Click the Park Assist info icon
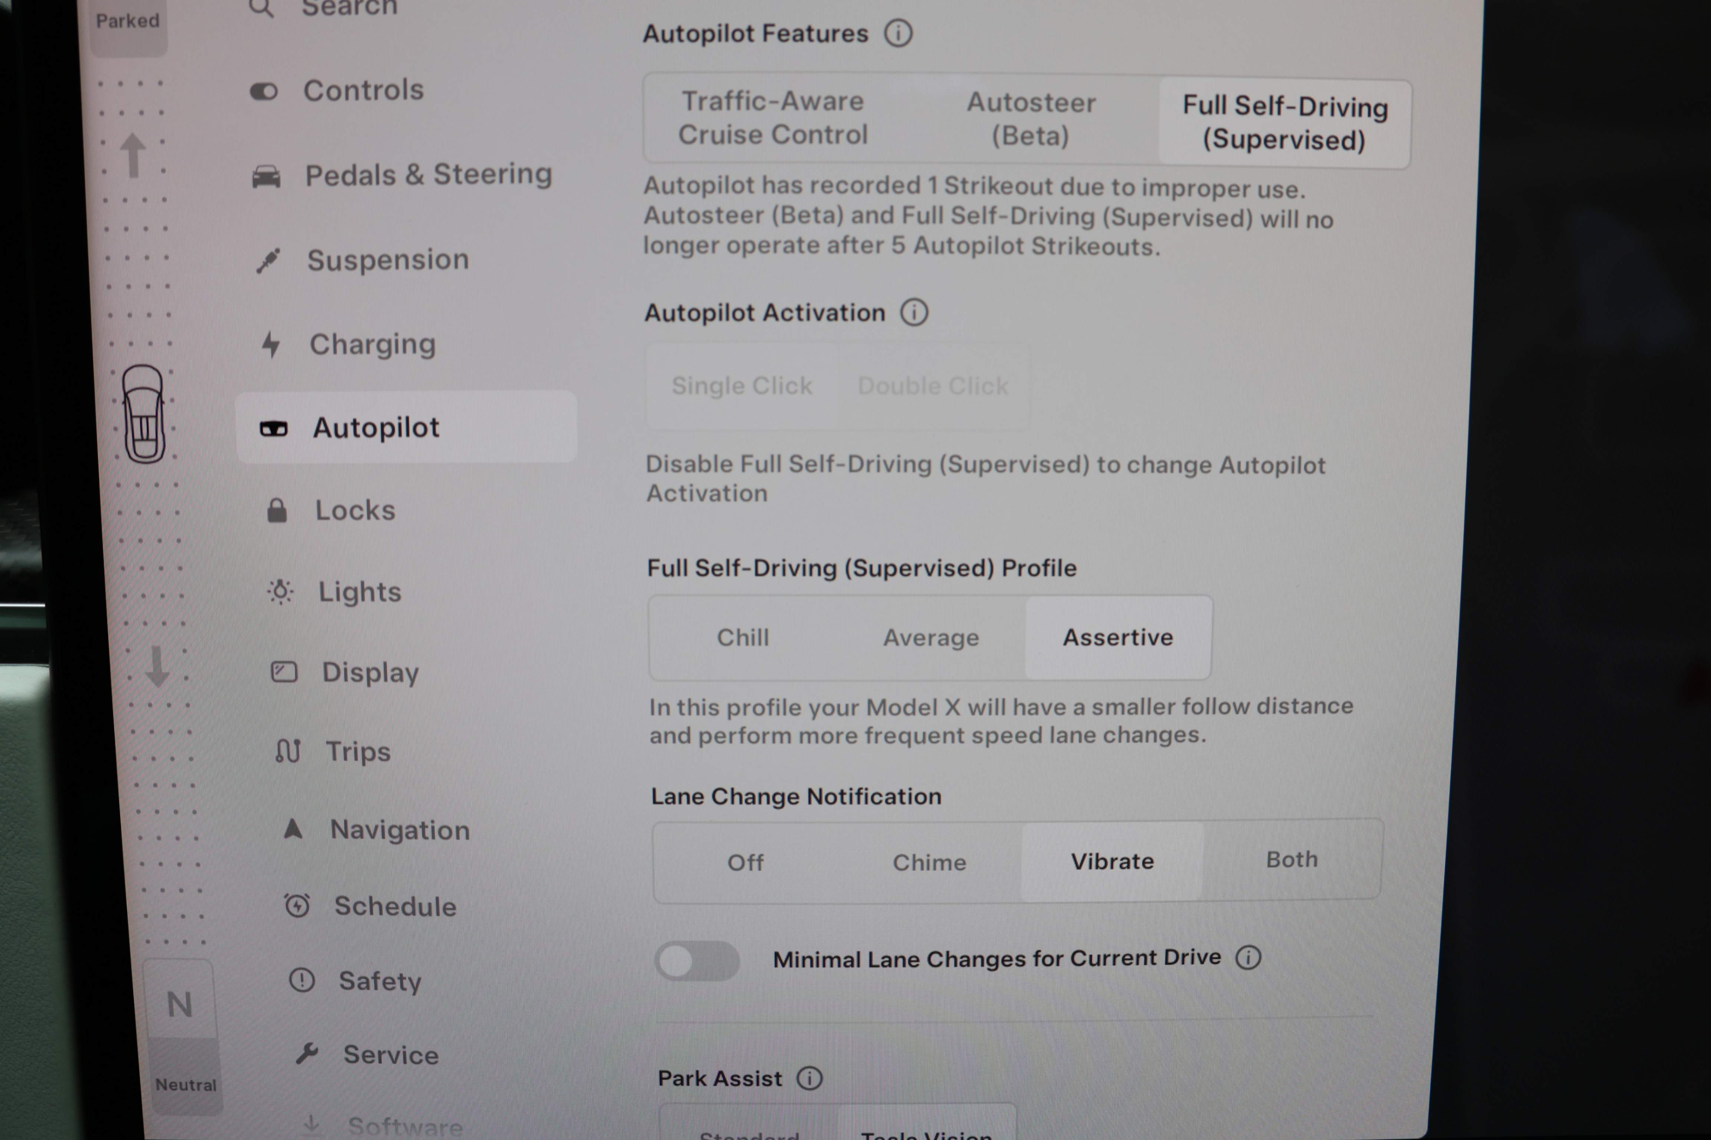 pyautogui.click(x=809, y=1077)
